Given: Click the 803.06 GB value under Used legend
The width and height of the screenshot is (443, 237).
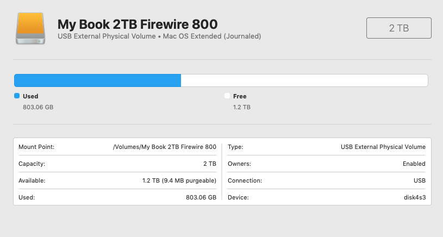Looking at the screenshot, I should coord(38,107).
